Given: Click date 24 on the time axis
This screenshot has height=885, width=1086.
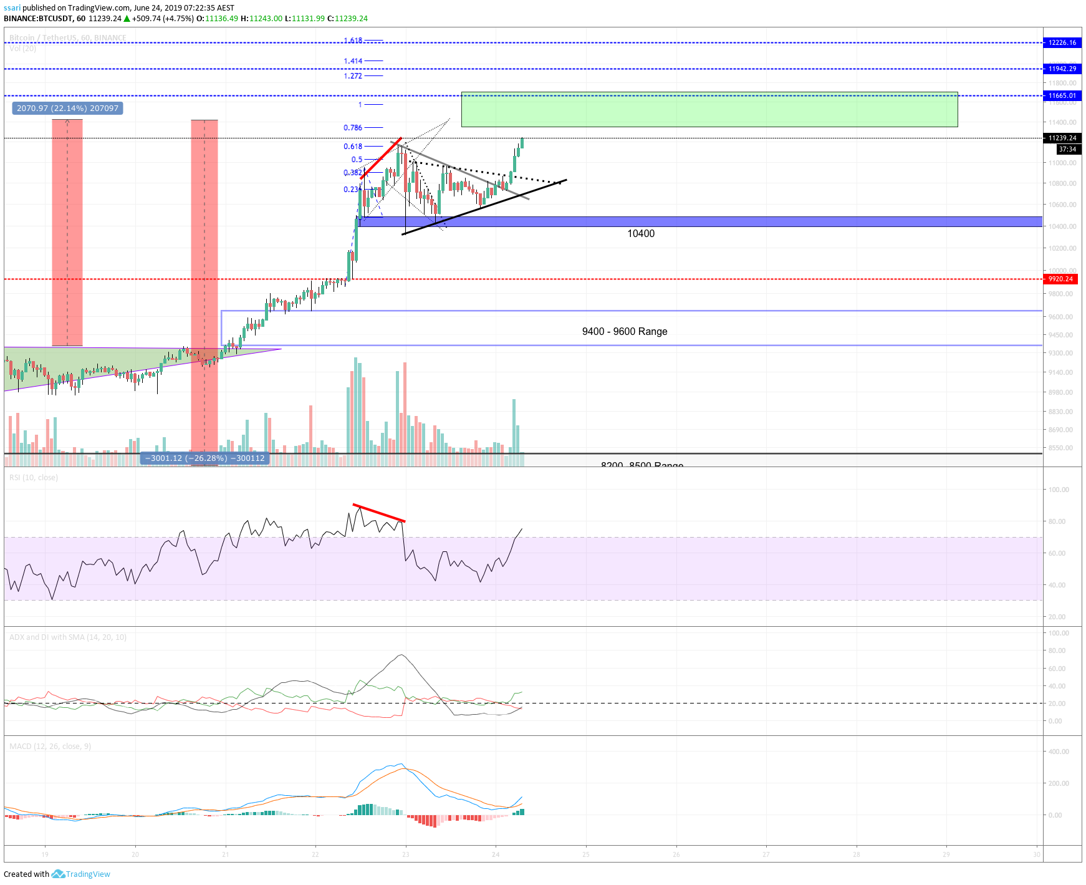Looking at the screenshot, I should tap(496, 854).
